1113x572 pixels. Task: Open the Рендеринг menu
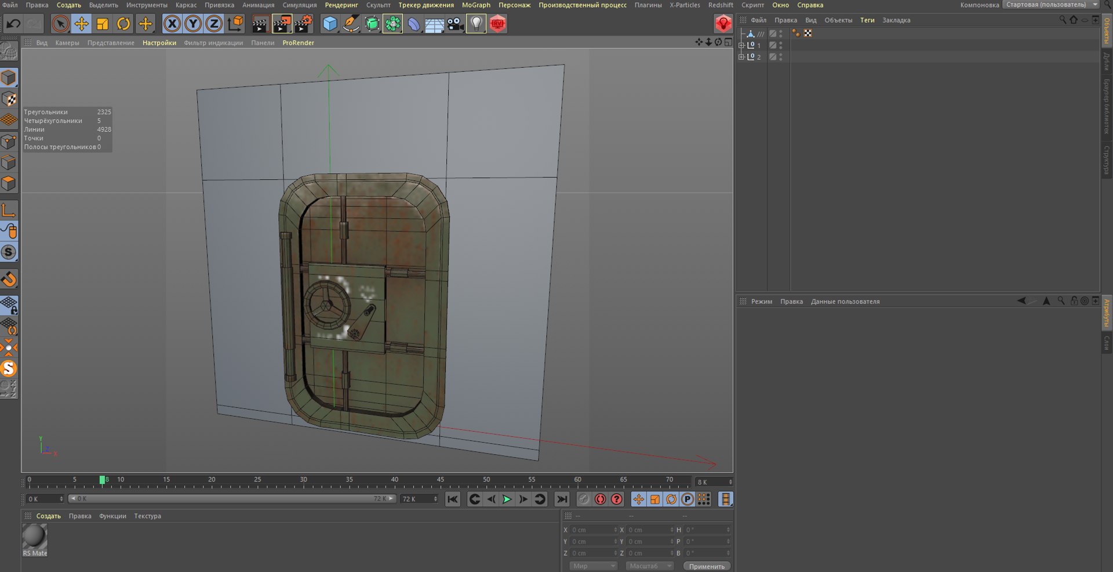click(x=341, y=5)
